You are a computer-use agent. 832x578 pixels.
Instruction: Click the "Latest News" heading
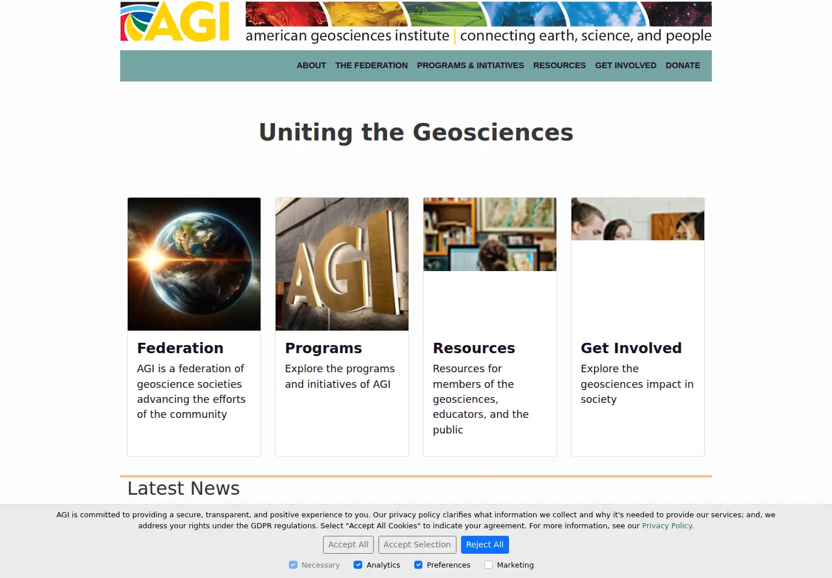pos(184,488)
